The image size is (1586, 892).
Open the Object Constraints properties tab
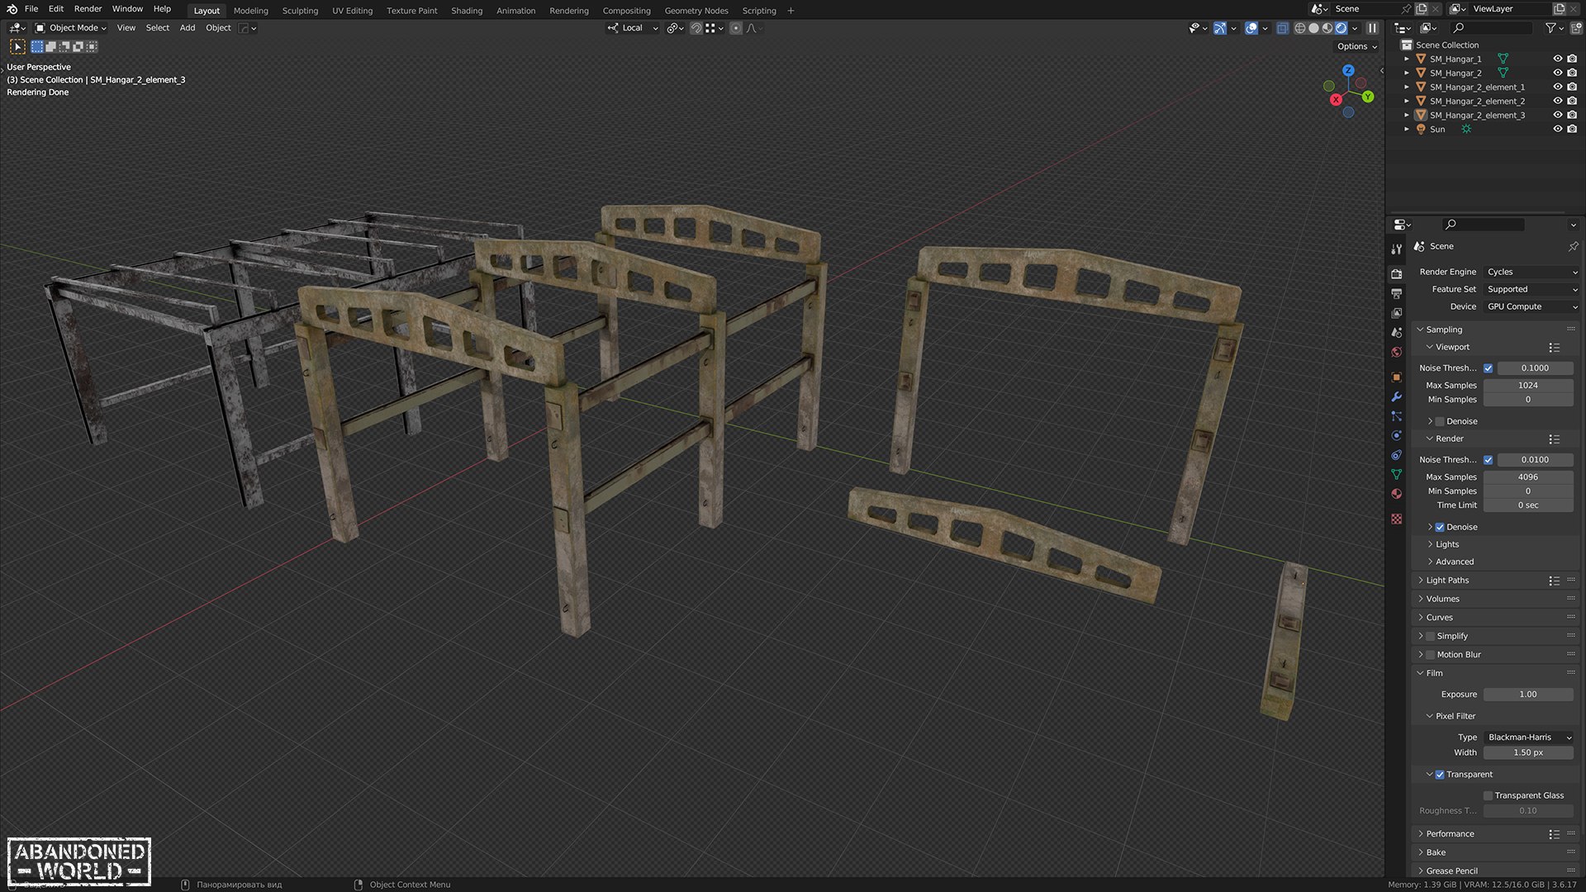[x=1396, y=455]
